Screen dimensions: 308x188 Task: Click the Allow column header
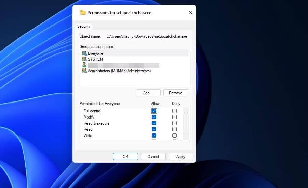point(155,104)
